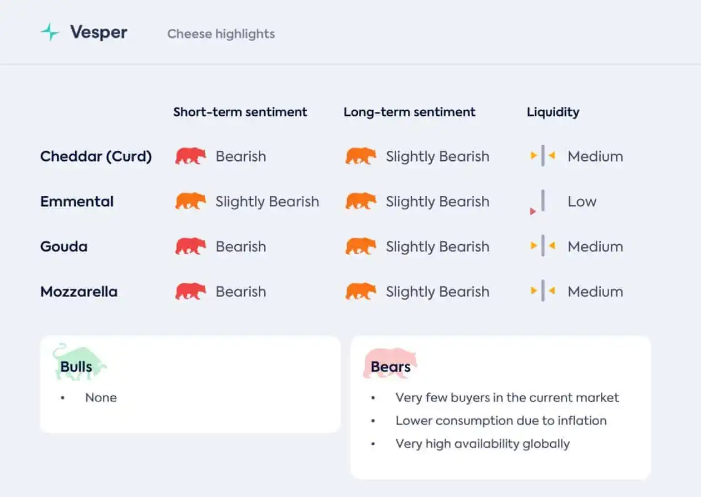Select the Long-term sentiment column header
Viewport: 701px width, 497px height.
(x=409, y=112)
